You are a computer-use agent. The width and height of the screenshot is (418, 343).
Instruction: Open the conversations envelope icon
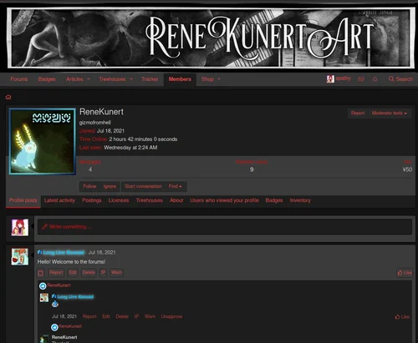click(361, 79)
